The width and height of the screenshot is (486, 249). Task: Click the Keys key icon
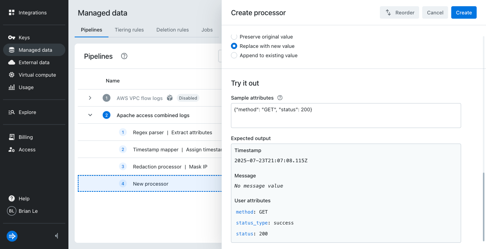12,37
